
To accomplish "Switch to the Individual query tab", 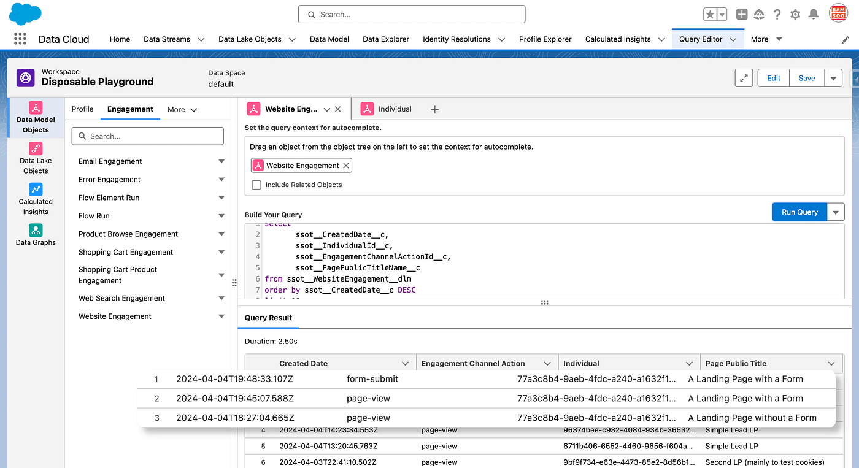I will [x=395, y=109].
